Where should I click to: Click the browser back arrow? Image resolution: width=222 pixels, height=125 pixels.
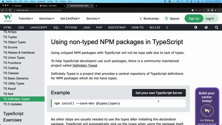[2, 10]
